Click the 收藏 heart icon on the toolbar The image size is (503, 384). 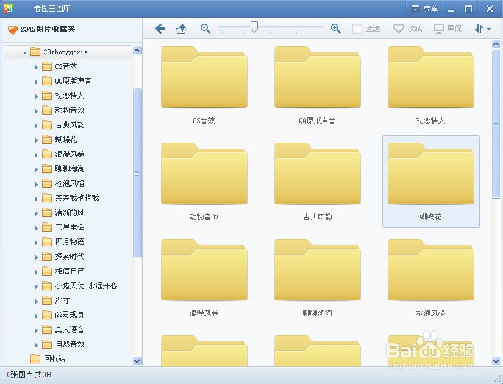click(399, 27)
